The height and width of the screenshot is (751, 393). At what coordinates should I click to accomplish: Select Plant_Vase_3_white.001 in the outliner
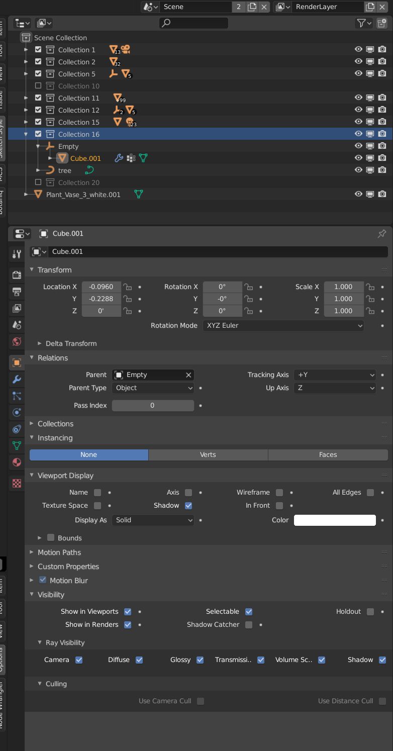point(83,194)
